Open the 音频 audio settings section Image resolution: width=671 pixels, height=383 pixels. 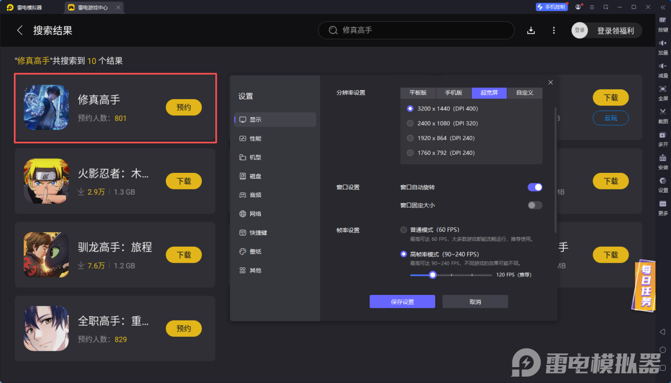pyautogui.click(x=275, y=195)
